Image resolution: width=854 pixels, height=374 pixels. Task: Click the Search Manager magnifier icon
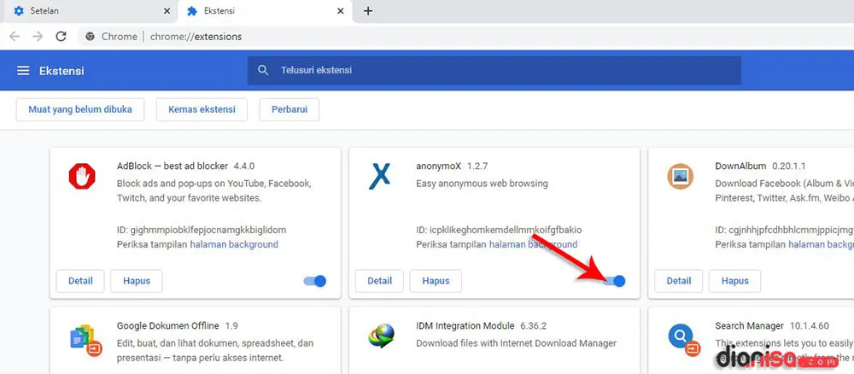click(682, 339)
